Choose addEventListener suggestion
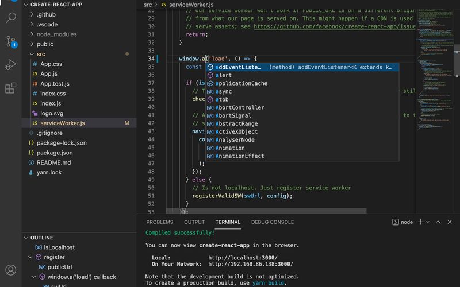 [x=302, y=67]
